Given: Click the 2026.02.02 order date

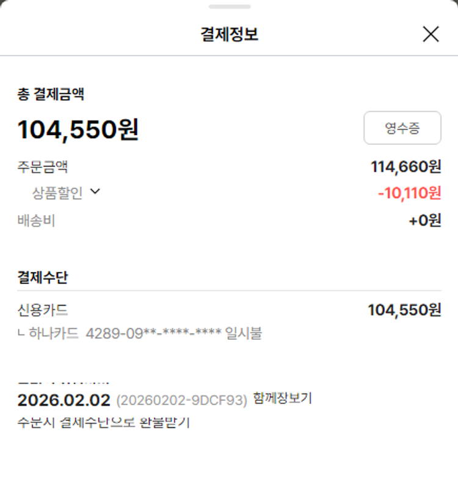Looking at the screenshot, I should [64, 400].
